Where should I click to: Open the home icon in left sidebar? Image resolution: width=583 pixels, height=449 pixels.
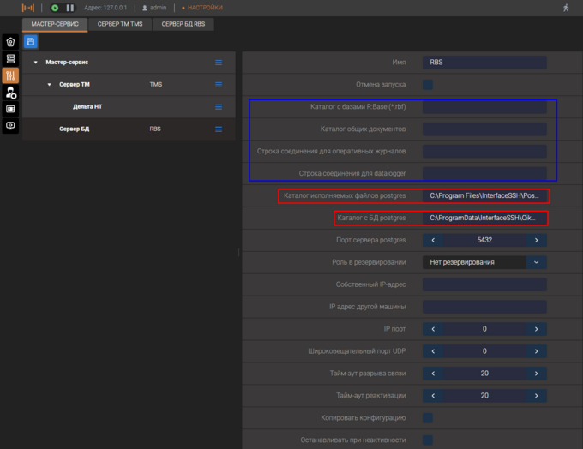click(x=10, y=41)
